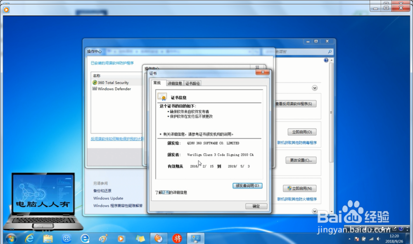Viewport: 413px width, 244px height.
Task: Open the red 将 chess app on taskbar
Action: tap(177, 239)
